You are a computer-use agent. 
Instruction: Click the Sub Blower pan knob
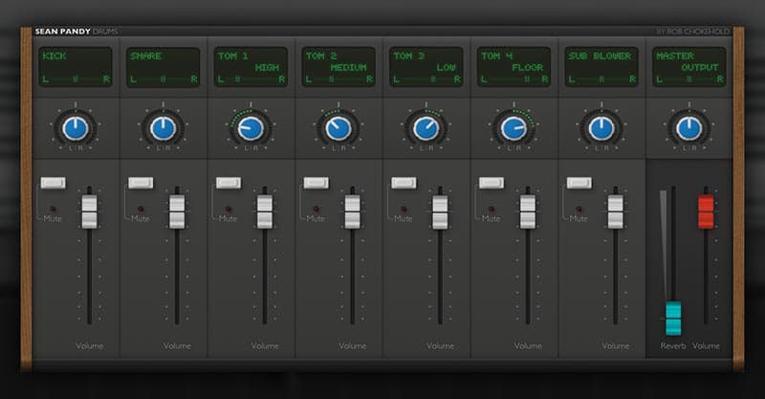(x=601, y=128)
